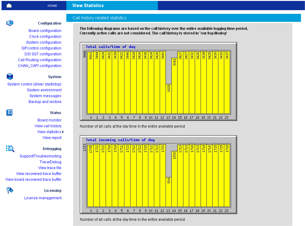305x226 pixels.
Task: Click the home icon in header
Action: (x=9, y=6)
